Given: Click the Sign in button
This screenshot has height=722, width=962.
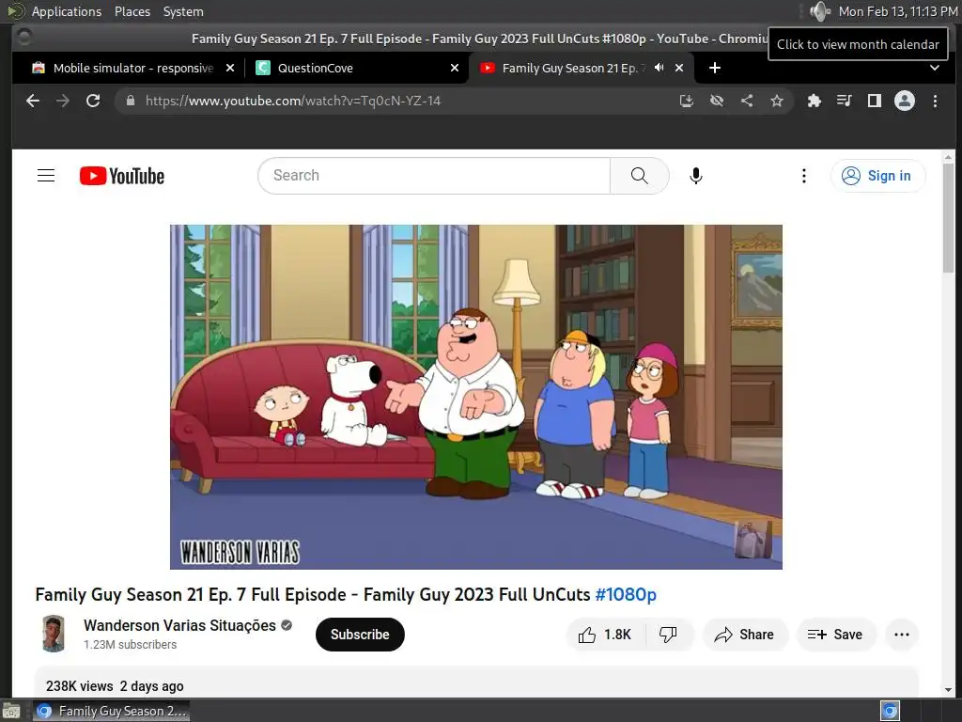Looking at the screenshot, I should 877,176.
